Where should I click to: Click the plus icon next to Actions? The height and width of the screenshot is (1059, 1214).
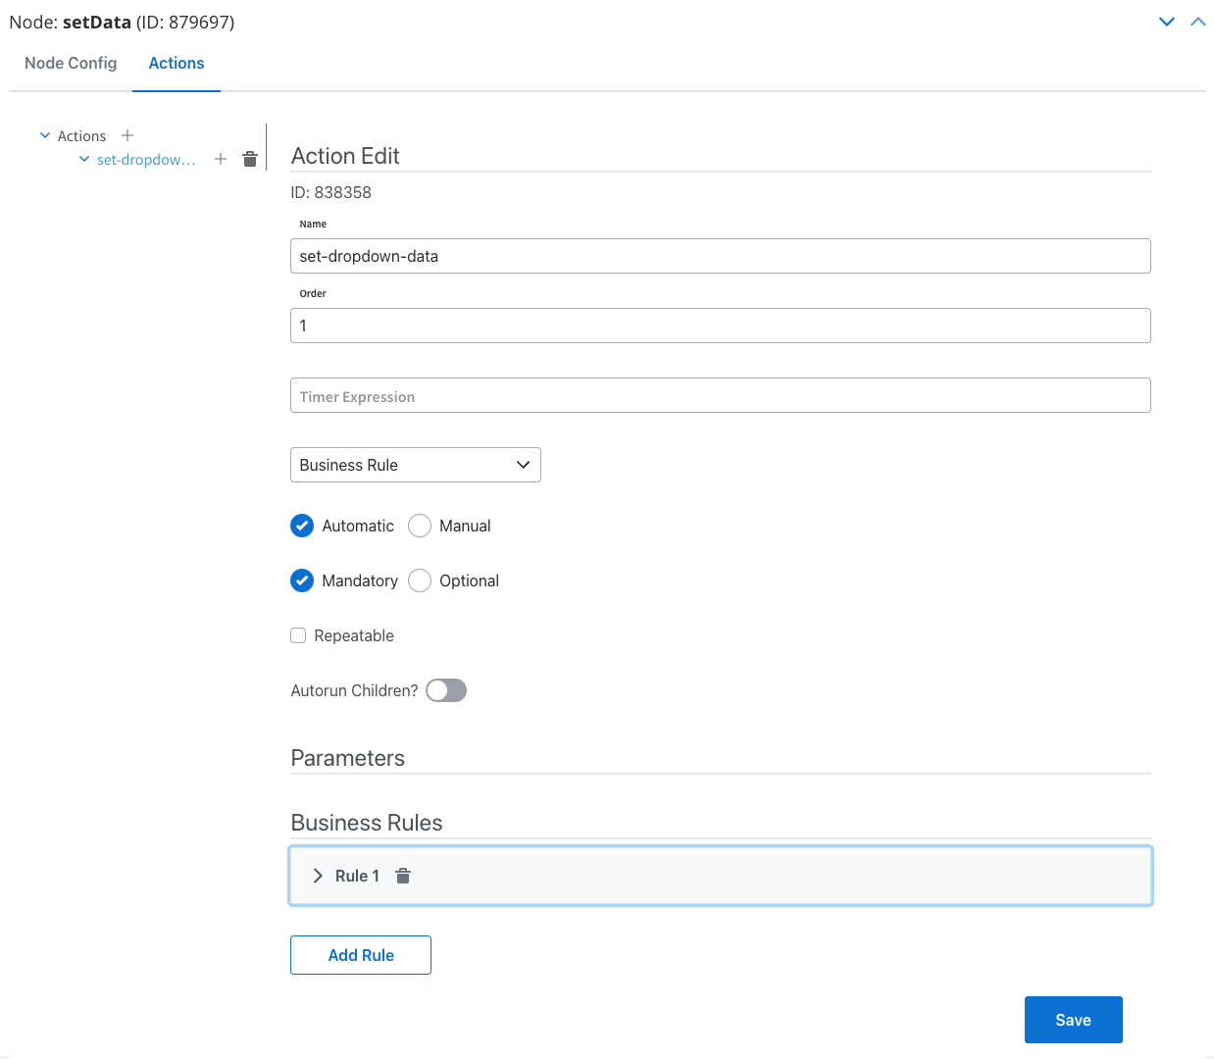tap(127, 135)
